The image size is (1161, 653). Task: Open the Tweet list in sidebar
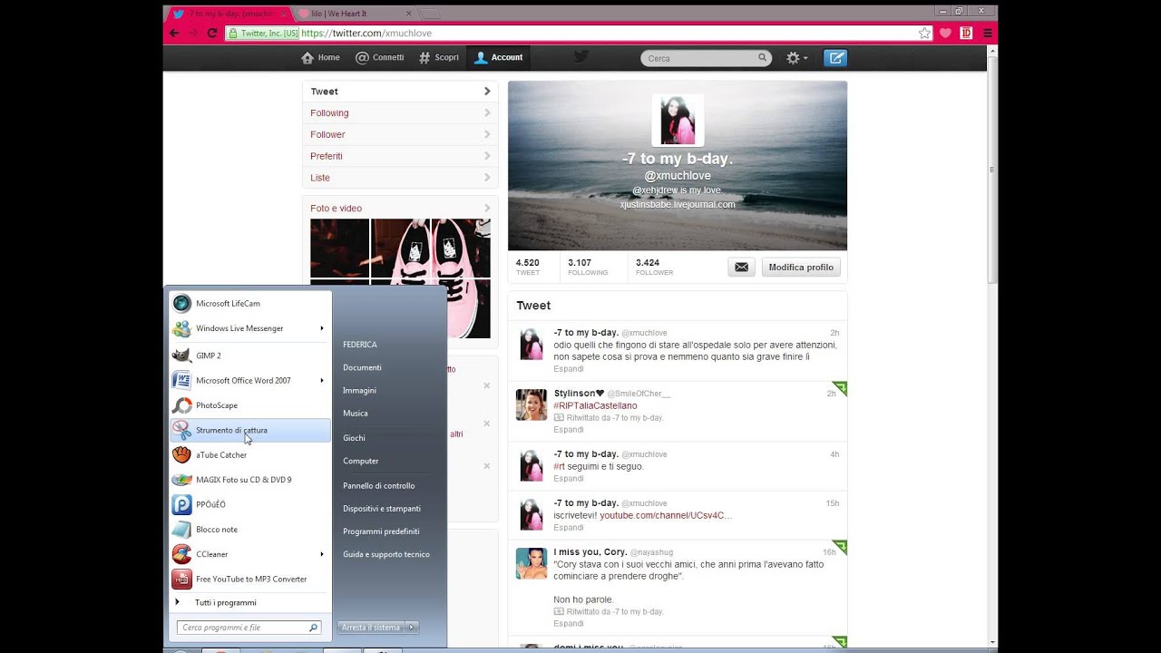click(400, 91)
